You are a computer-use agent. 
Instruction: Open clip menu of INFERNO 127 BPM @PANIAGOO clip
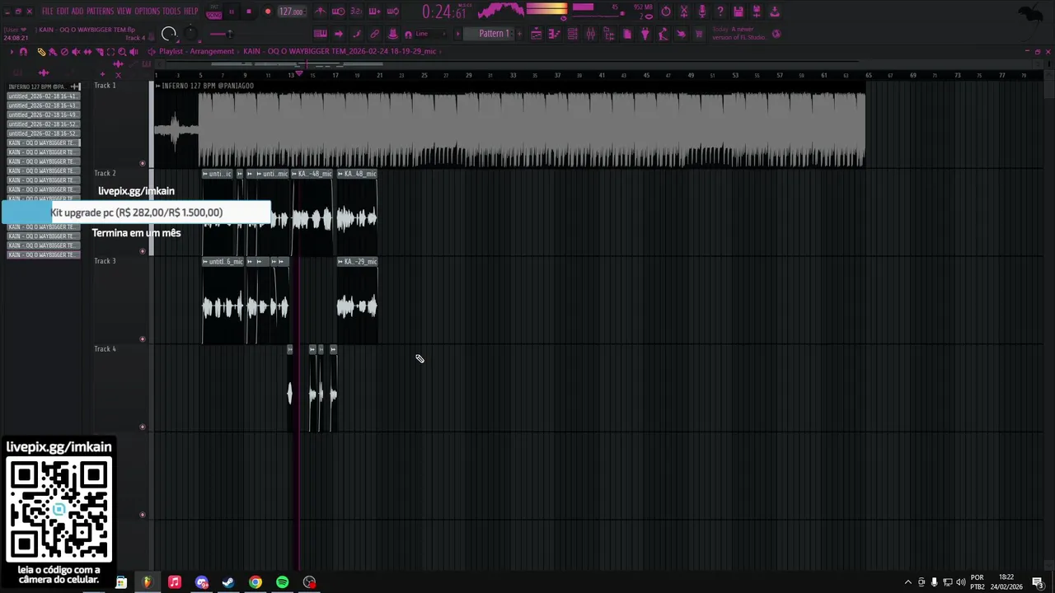[158, 86]
